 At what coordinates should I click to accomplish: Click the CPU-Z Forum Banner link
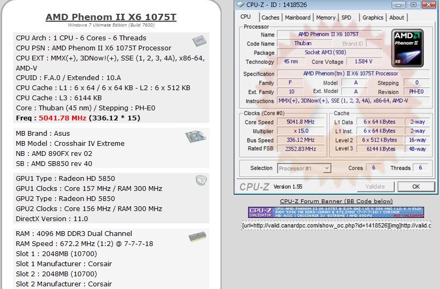point(336,201)
